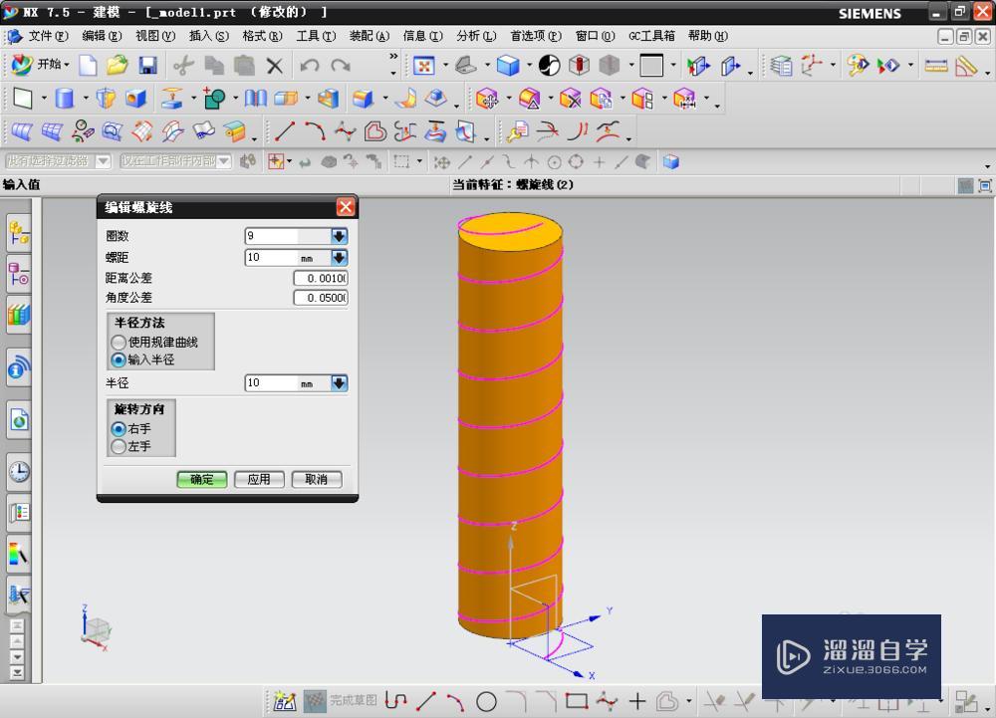The width and height of the screenshot is (996, 718).
Task: Open the 圈数 field dropdown arrow
Action: (340, 236)
